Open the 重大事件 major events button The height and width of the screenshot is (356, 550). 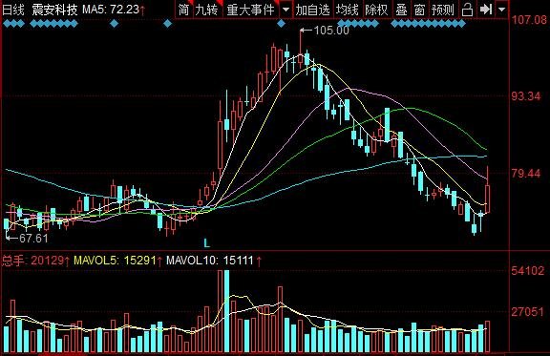[250, 10]
